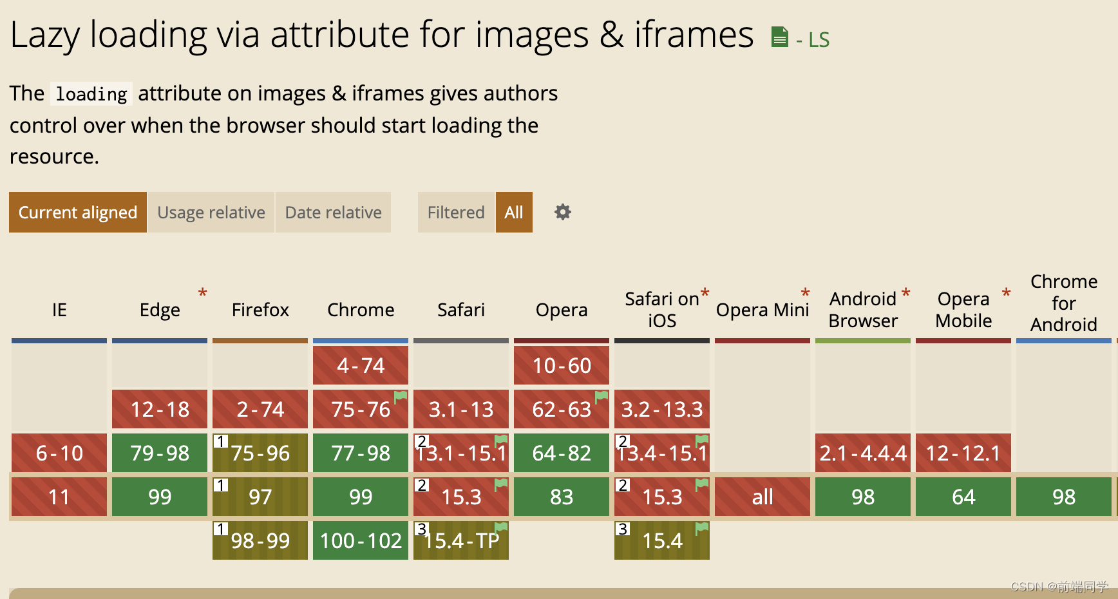The width and height of the screenshot is (1118, 599).
Task: Switch to Usage relative view
Action: pos(211,213)
